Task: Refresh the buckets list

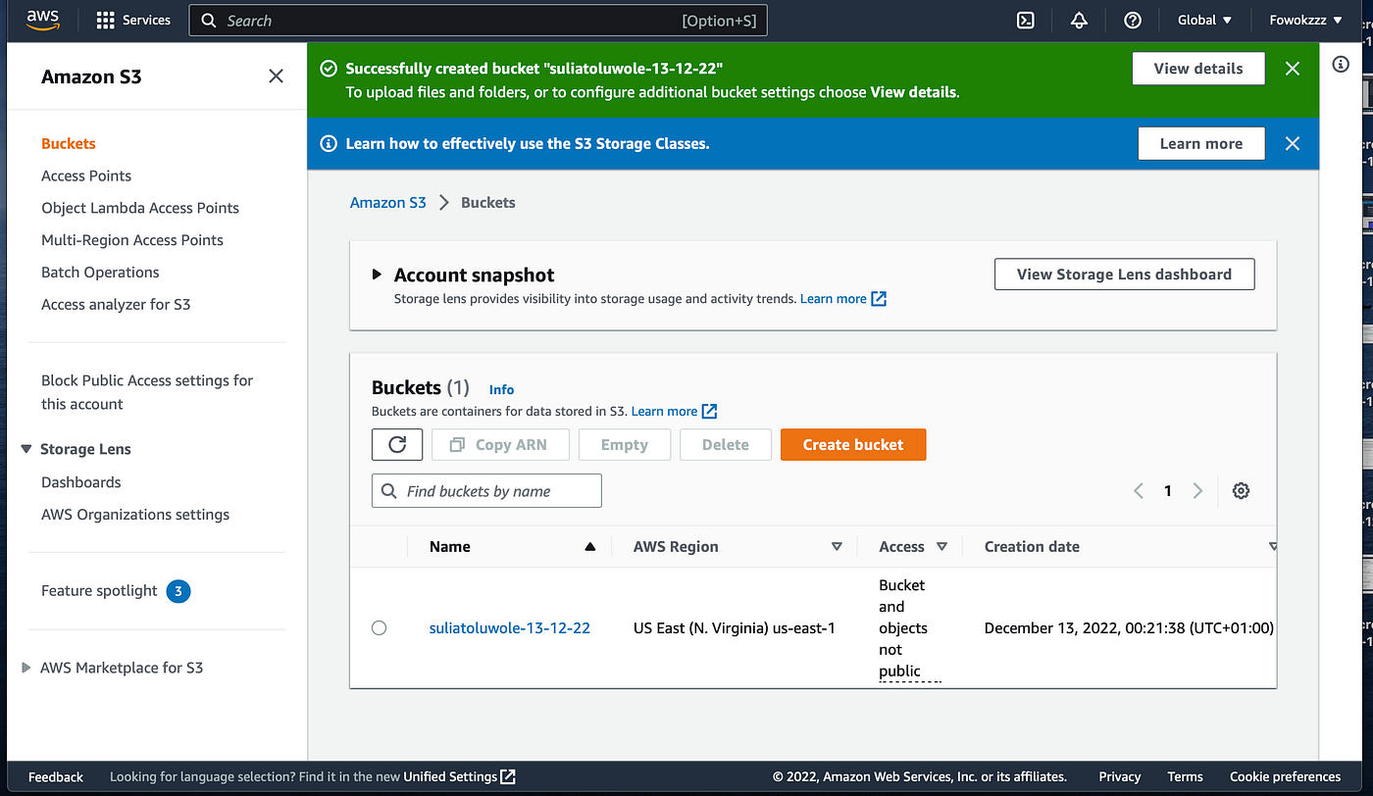Action: [x=397, y=444]
